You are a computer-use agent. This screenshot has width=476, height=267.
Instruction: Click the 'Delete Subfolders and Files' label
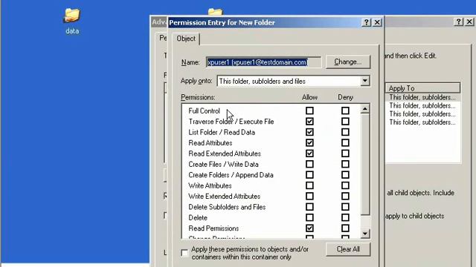point(227,207)
